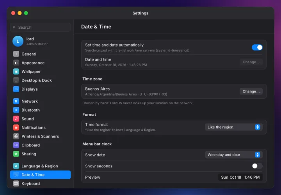This screenshot has width=281, height=195.
Task: Click the Printers & Scanners label
Action: (x=40, y=136)
